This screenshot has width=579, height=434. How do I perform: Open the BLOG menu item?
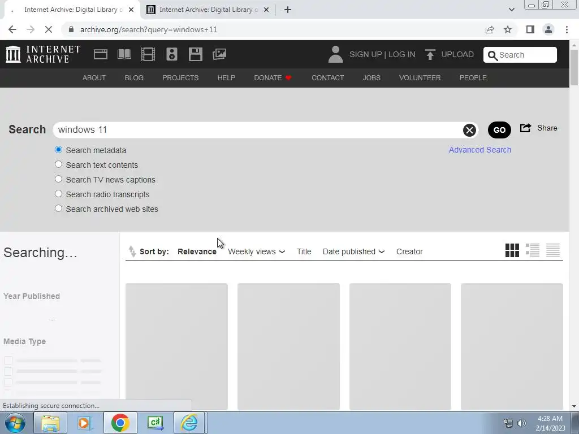click(x=134, y=78)
